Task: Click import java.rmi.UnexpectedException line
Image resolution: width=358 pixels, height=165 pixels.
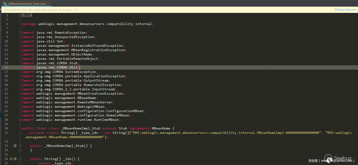Action: [x=59, y=37]
